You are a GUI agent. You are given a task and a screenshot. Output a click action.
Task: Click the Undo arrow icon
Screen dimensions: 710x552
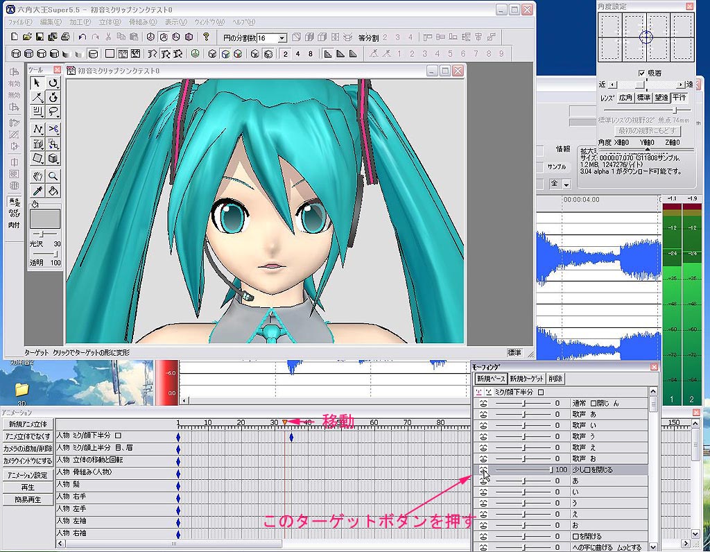[x=82, y=37]
